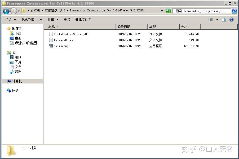
Task: Expand the address bar history dropdown
Action: (x=162, y=11)
